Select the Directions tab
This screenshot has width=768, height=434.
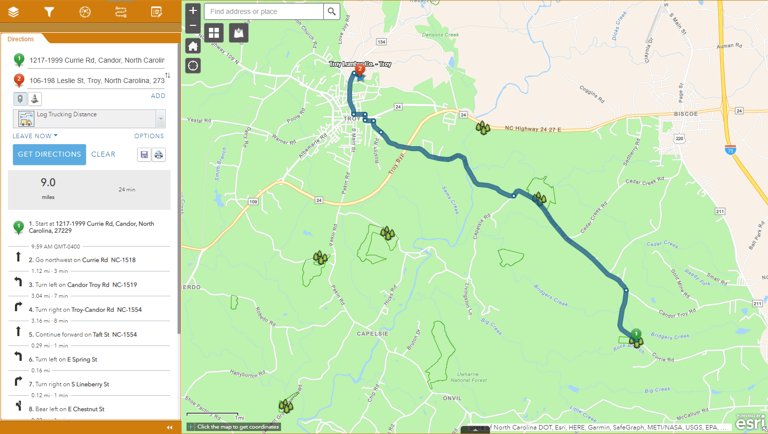[x=21, y=39]
